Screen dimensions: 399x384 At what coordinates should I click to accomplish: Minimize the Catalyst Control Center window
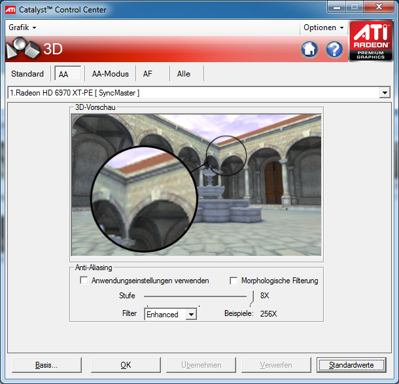337,7
